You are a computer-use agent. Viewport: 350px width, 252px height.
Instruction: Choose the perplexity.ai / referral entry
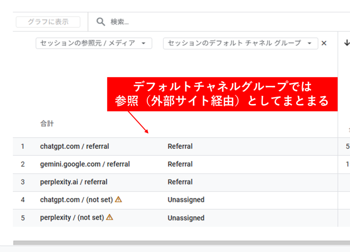(x=73, y=182)
